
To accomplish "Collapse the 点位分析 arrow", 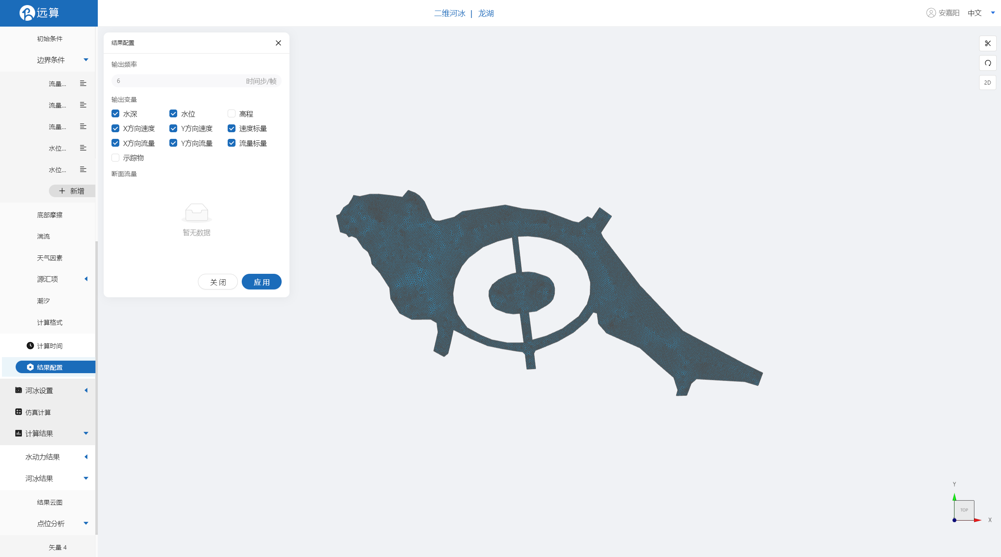I will [x=86, y=523].
